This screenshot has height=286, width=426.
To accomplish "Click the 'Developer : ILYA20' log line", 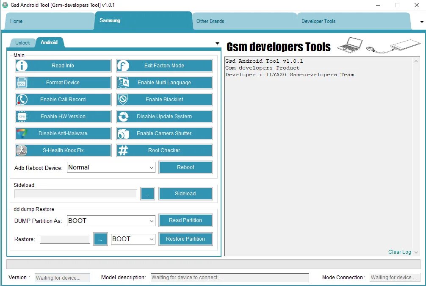I will pyautogui.click(x=290, y=75).
